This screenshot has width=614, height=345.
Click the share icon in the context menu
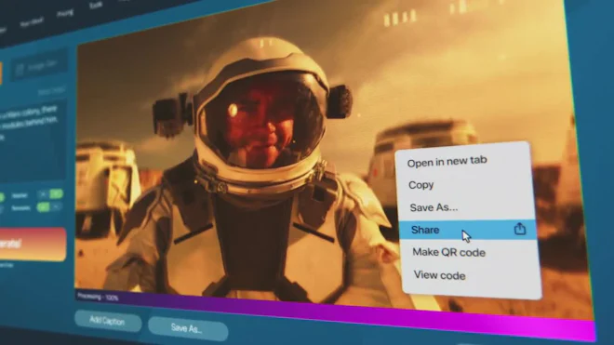pyautogui.click(x=520, y=229)
